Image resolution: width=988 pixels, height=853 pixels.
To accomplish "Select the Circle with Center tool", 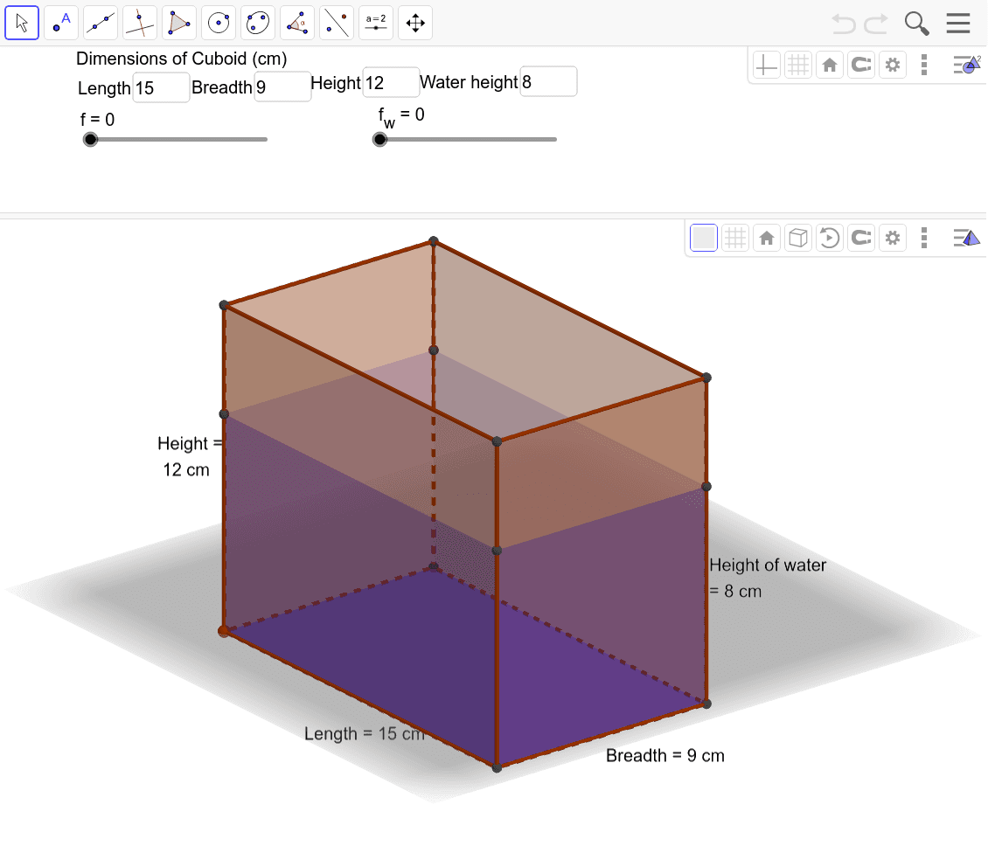I will click(x=219, y=22).
